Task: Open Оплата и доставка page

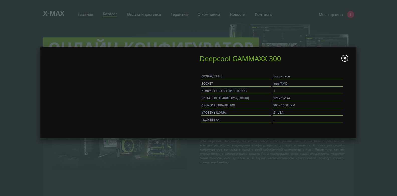Action: pos(144,14)
